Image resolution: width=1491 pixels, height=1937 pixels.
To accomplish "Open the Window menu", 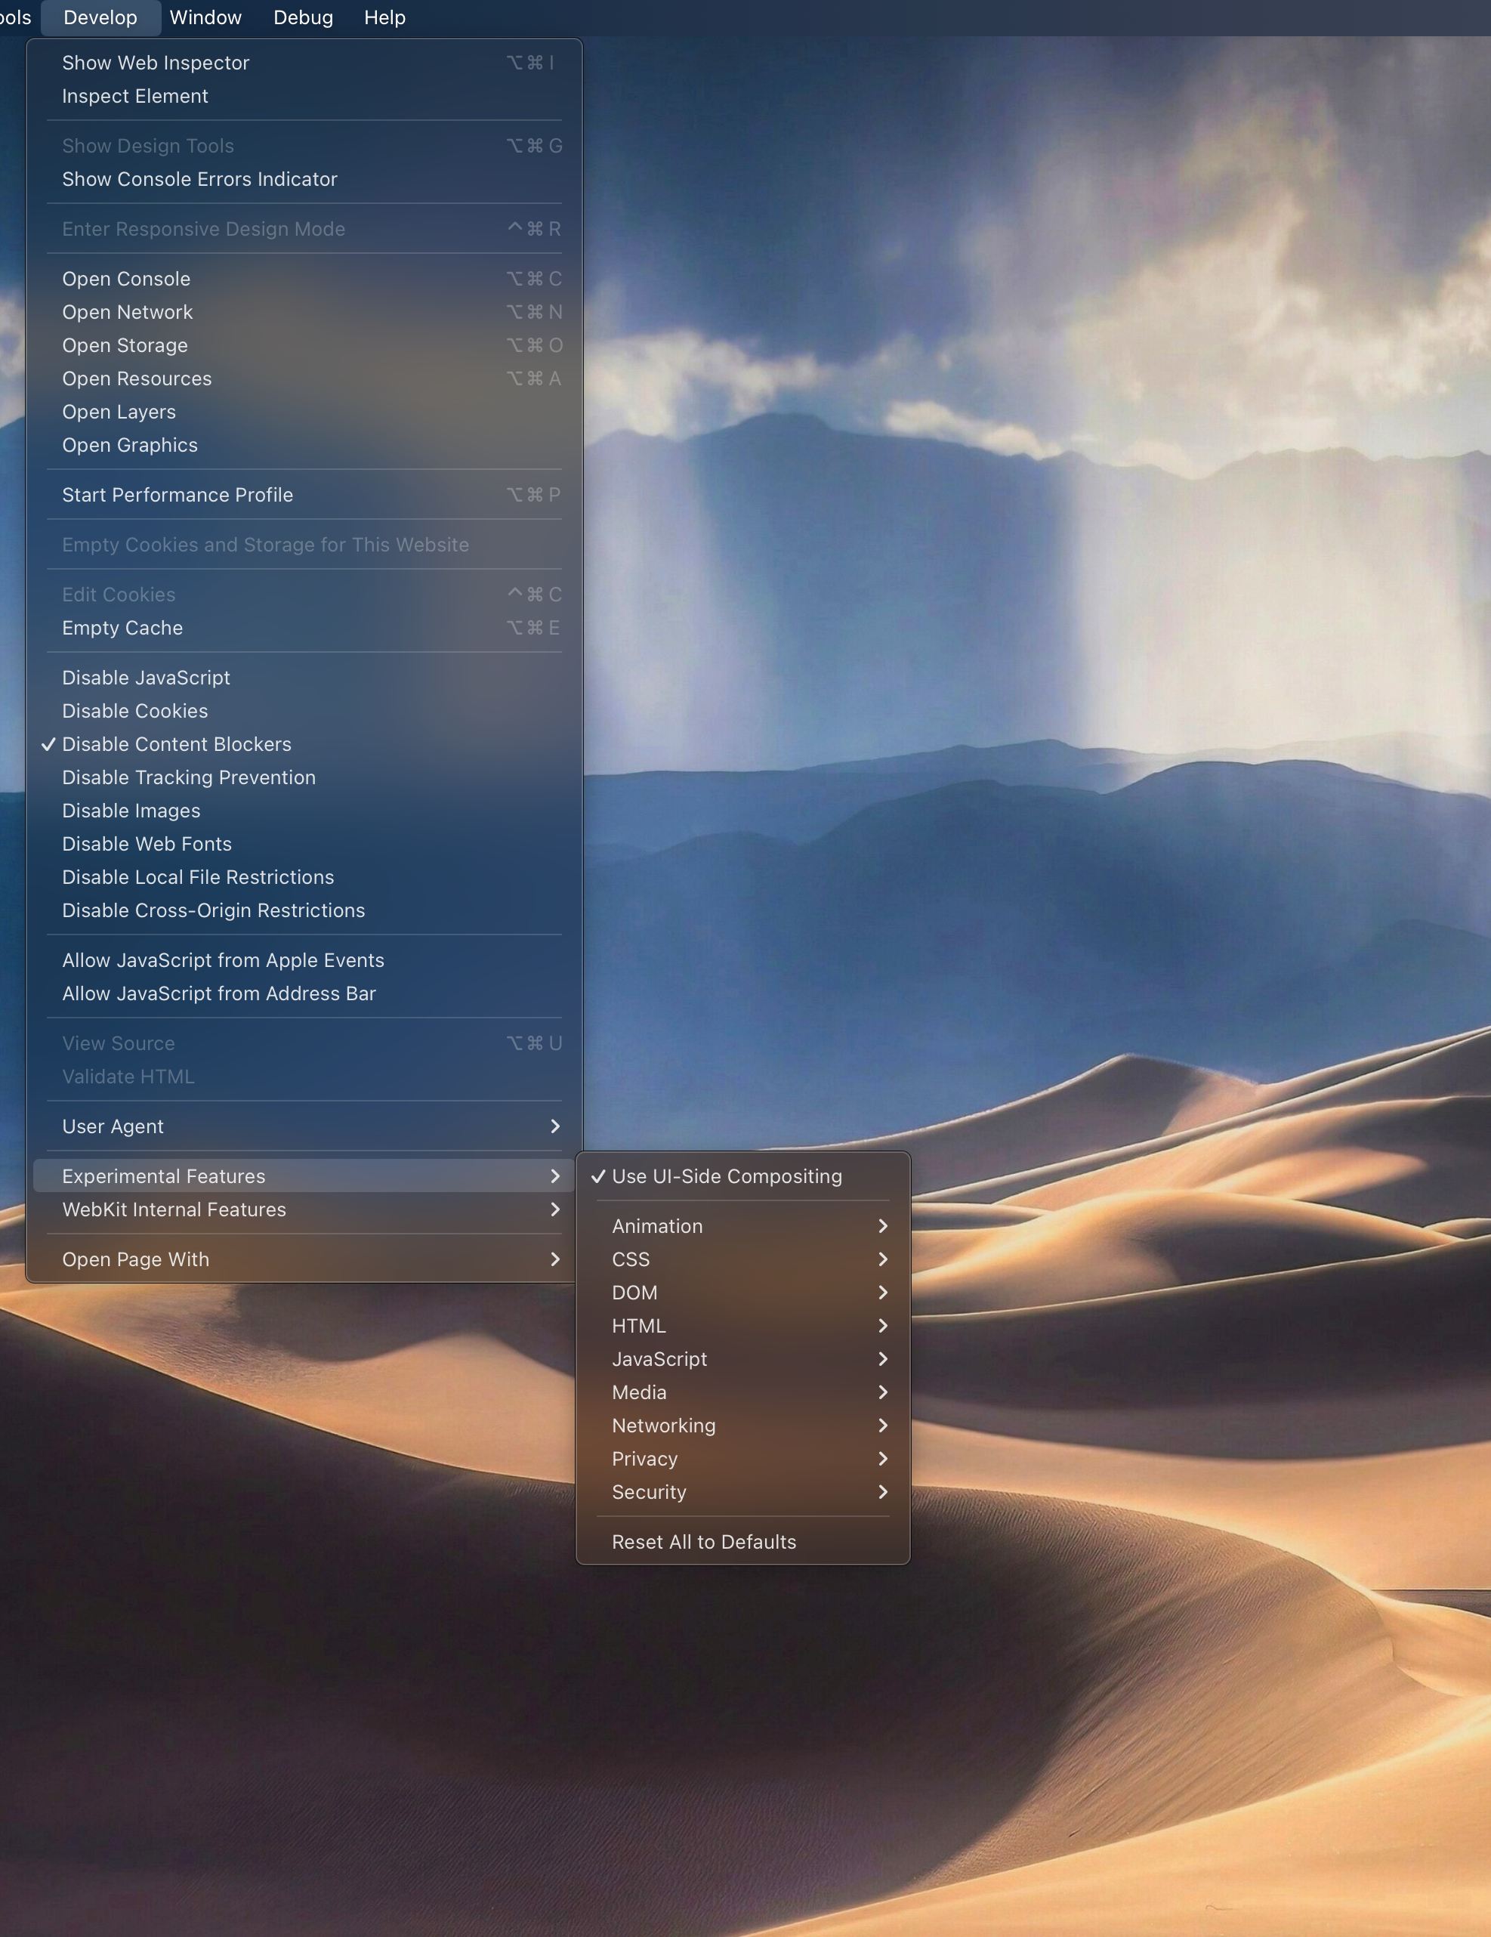I will (205, 17).
